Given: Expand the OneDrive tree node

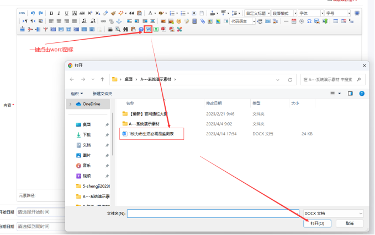Looking at the screenshot, I should (70, 103).
